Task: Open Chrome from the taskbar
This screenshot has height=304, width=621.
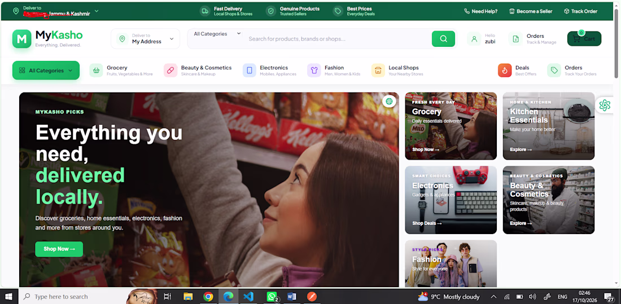Action: [208, 297]
